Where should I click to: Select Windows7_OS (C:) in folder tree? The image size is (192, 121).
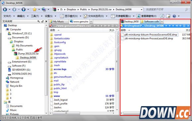point(22,33)
